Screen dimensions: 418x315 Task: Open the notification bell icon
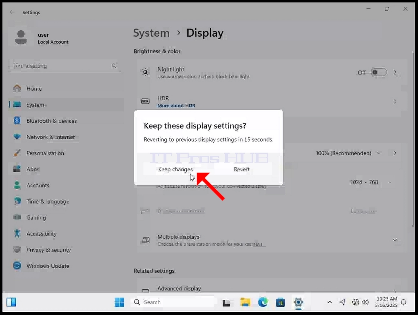click(404, 302)
